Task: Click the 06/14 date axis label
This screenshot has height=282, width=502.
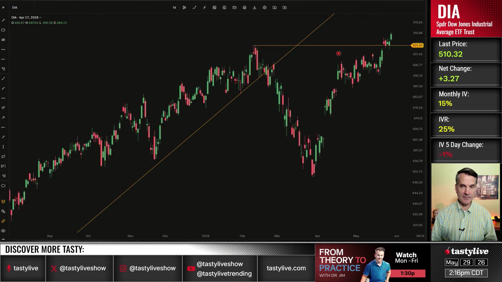Action: 420,236
